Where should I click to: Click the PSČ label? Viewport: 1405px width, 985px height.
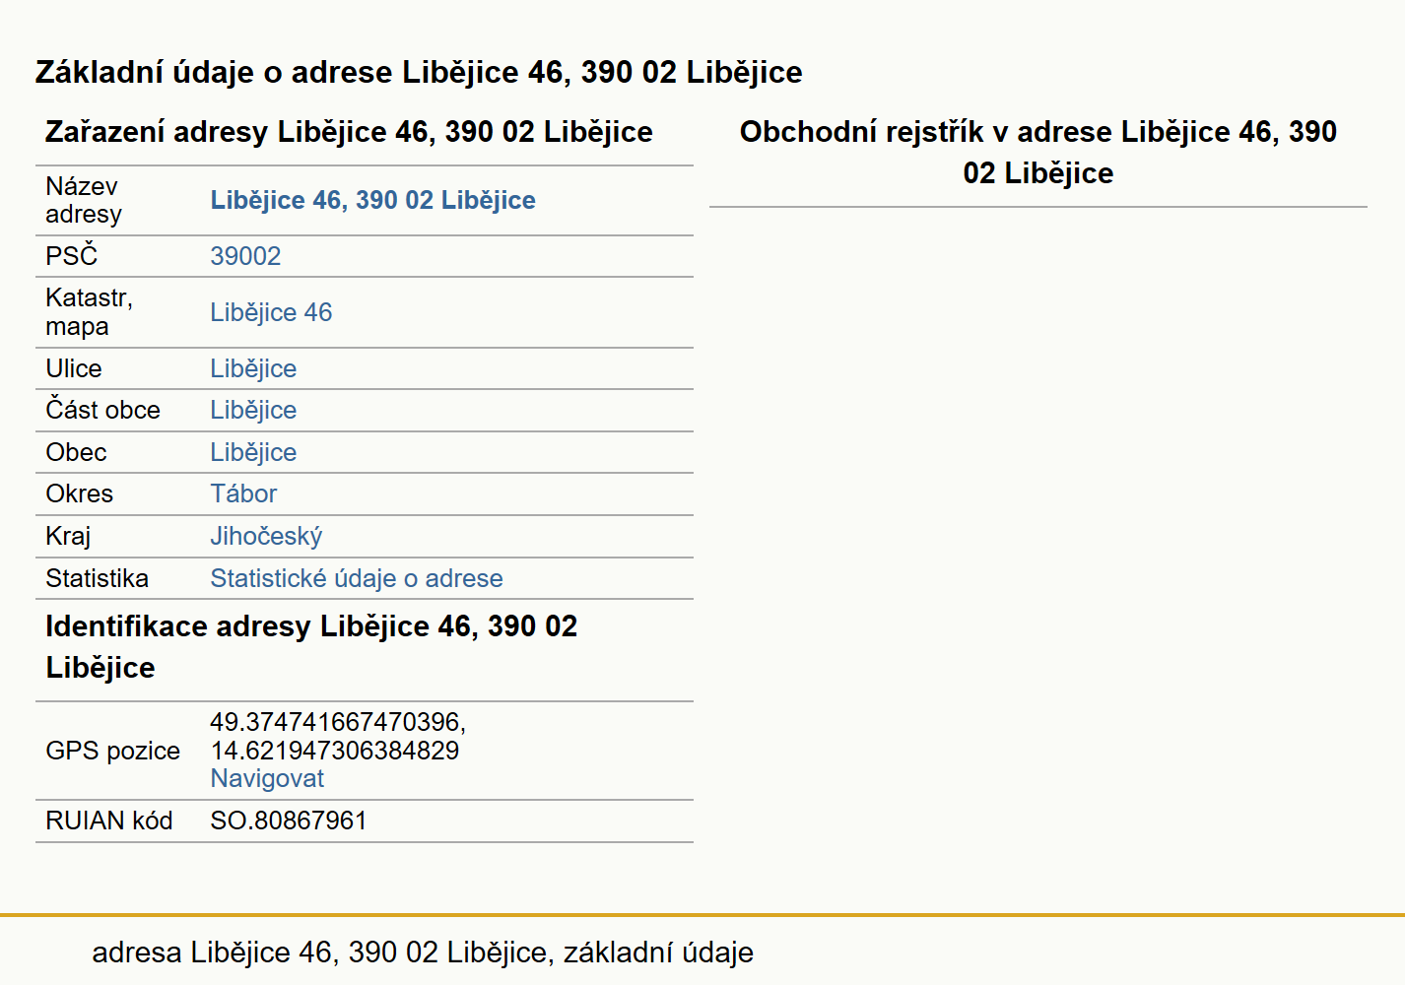(x=72, y=256)
